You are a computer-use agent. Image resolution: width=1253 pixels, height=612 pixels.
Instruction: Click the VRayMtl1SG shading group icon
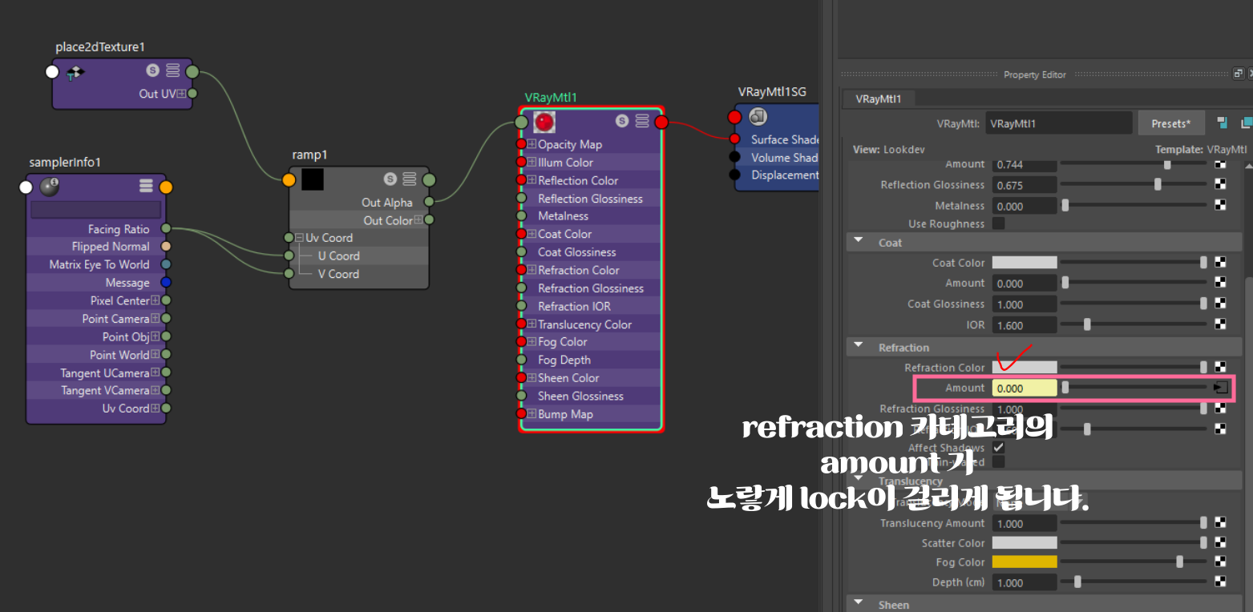click(758, 117)
